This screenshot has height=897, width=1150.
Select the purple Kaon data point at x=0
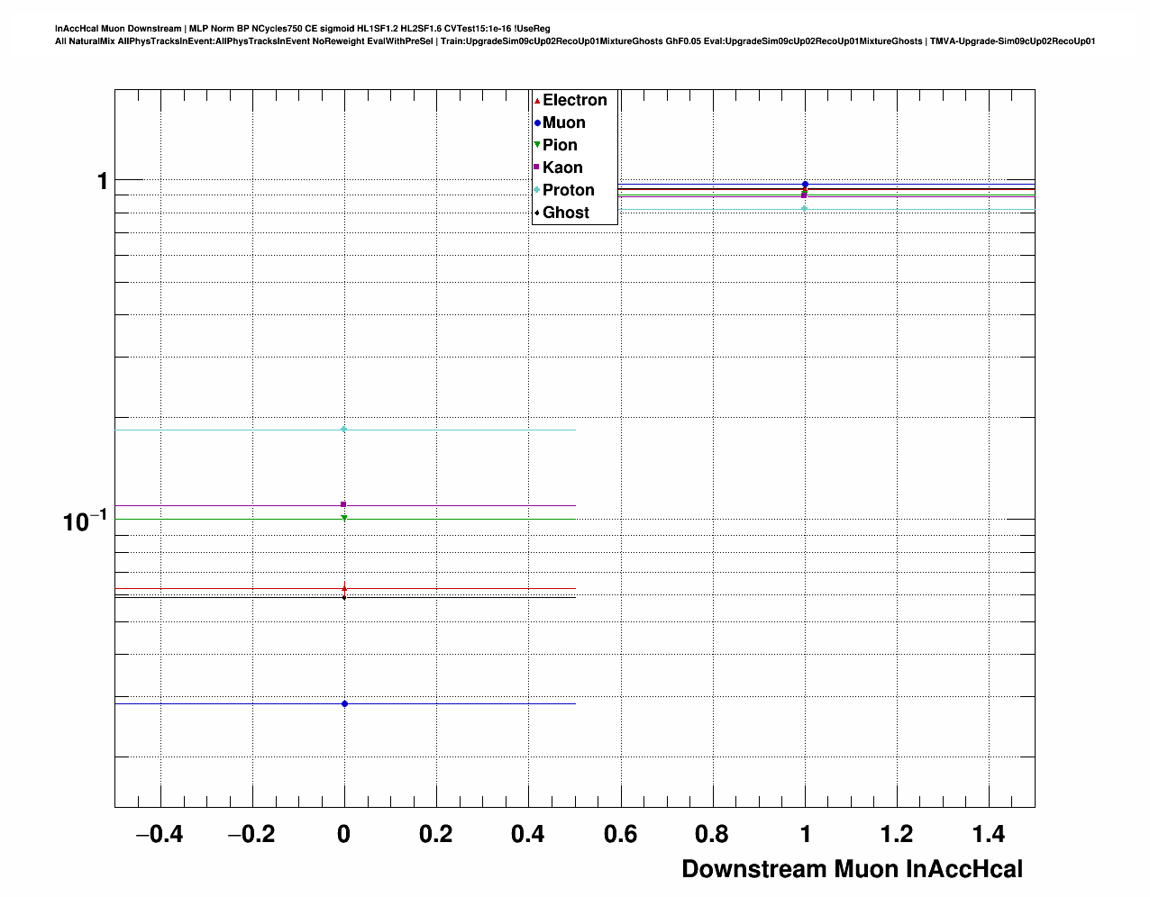click(344, 504)
